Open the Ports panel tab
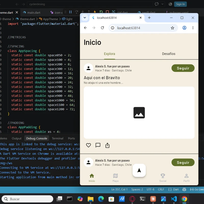The height and width of the screenshot is (204, 204). tap(71, 138)
